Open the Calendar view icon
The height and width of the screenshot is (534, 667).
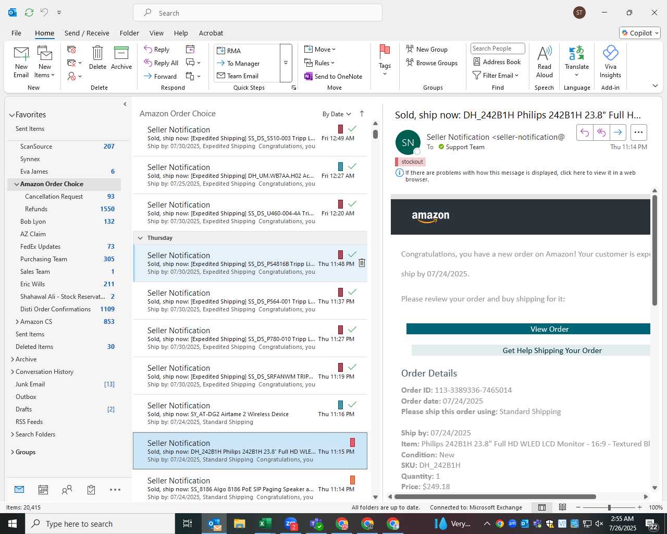[43, 490]
